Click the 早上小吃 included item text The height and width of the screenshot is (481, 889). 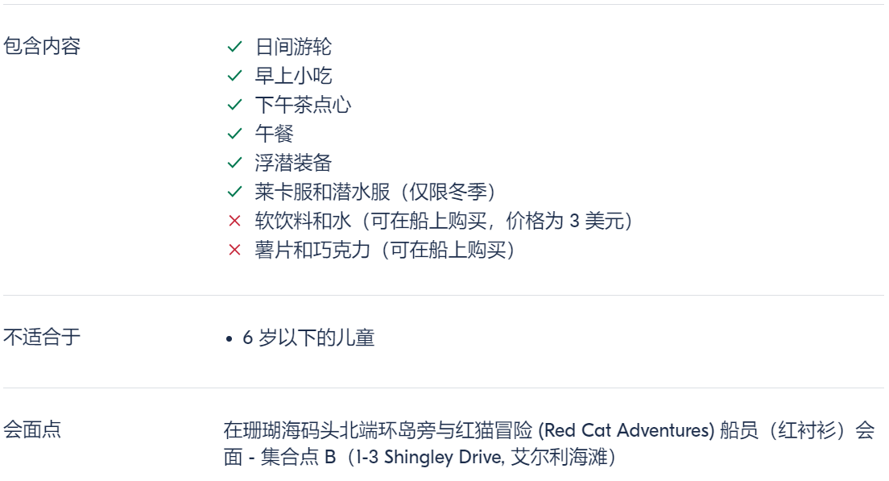click(293, 76)
